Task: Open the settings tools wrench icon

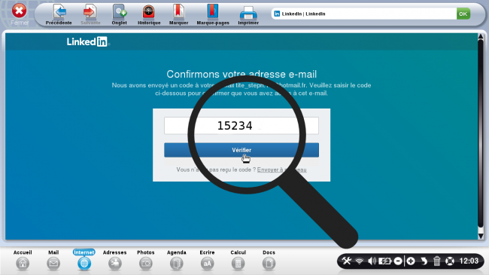Action: [346, 261]
